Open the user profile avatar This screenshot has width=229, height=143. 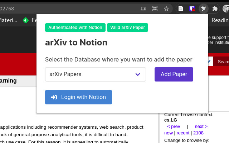pos(226,9)
